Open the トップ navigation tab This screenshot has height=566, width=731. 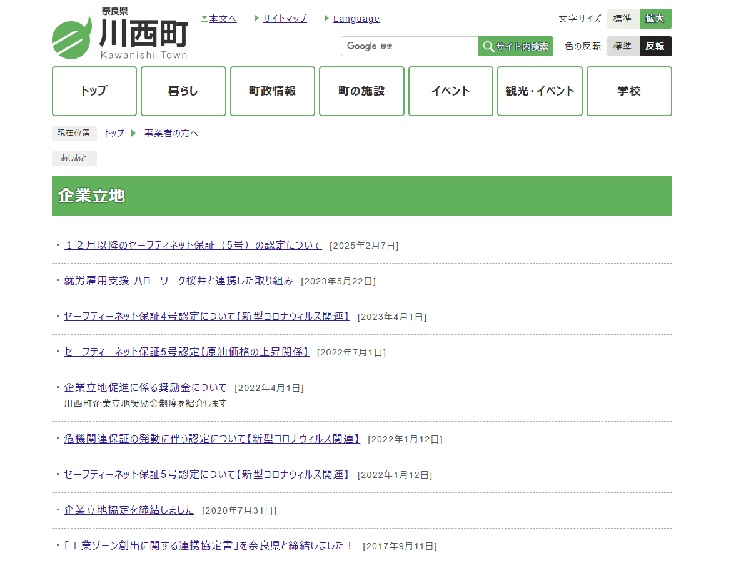pyautogui.click(x=94, y=91)
